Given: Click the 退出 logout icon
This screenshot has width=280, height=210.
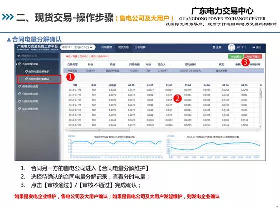Looking at the screenshot, I should [x=254, y=47].
